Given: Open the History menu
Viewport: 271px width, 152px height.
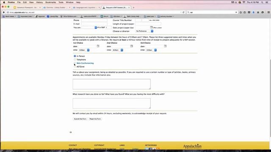Looking at the screenshot, I should [39, 2].
